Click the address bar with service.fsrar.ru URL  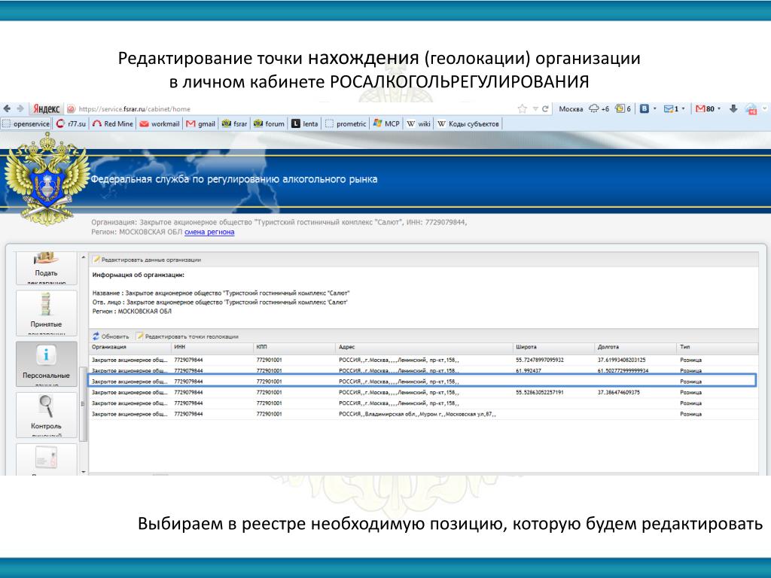(x=290, y=108)
